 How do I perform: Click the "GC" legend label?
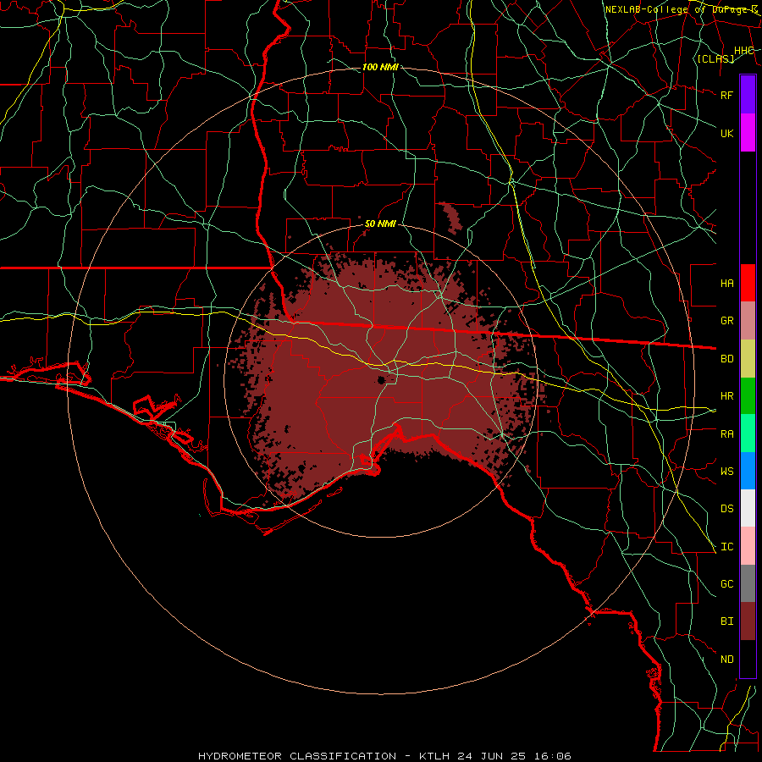(726, 583)
